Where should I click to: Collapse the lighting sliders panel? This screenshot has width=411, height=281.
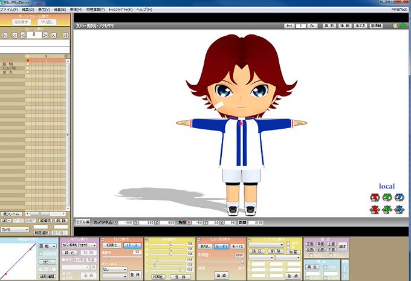146,239
